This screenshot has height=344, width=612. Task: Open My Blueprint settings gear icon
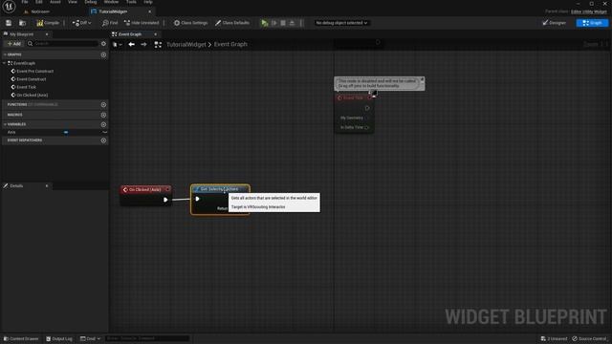click(x=103, y=44)
